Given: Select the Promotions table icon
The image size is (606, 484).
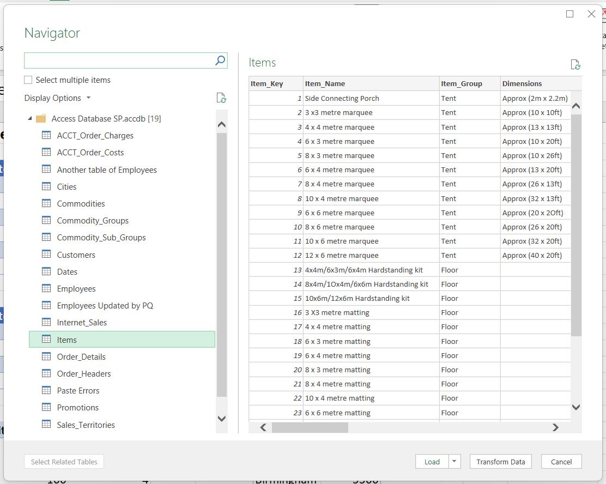Looking at the screenshot, I should [x=46, y=407].
